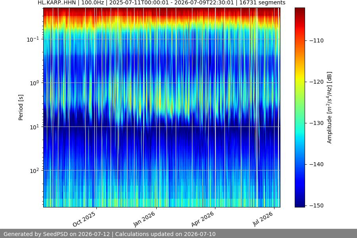The height and width of the screenshot is (238, 357).
Task: Click the 10^1 period tick label
Action: [35, 127]
